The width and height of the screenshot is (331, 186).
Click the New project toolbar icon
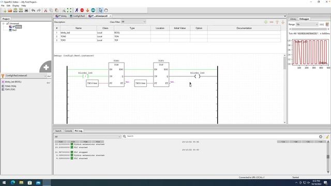point(5,10)
